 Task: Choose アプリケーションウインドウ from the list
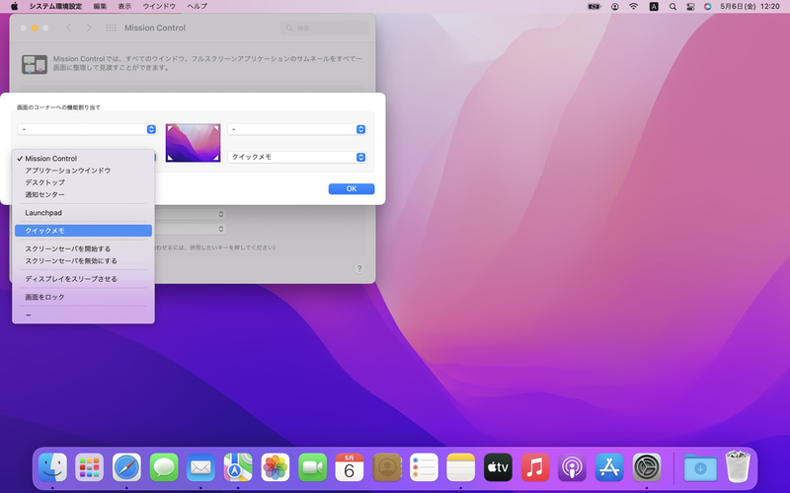[x=83, y=171]
